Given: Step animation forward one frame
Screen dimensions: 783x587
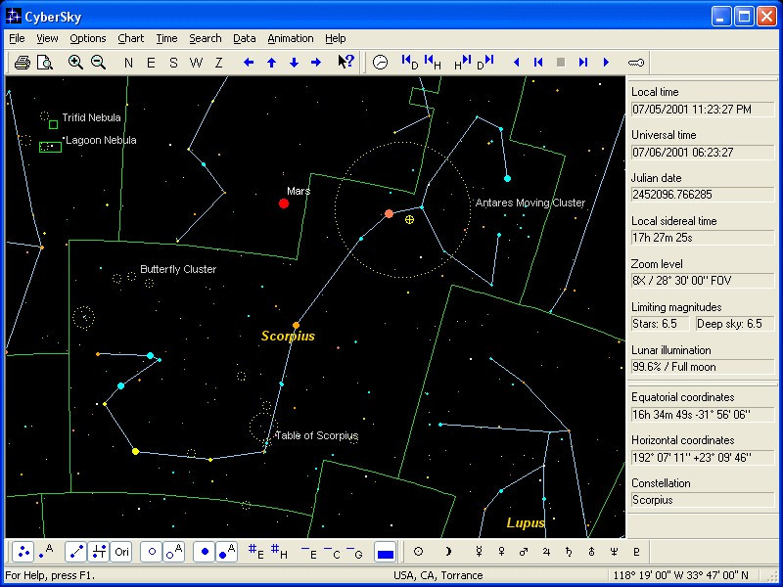Looking at the screenshot, I should [583, 63].
